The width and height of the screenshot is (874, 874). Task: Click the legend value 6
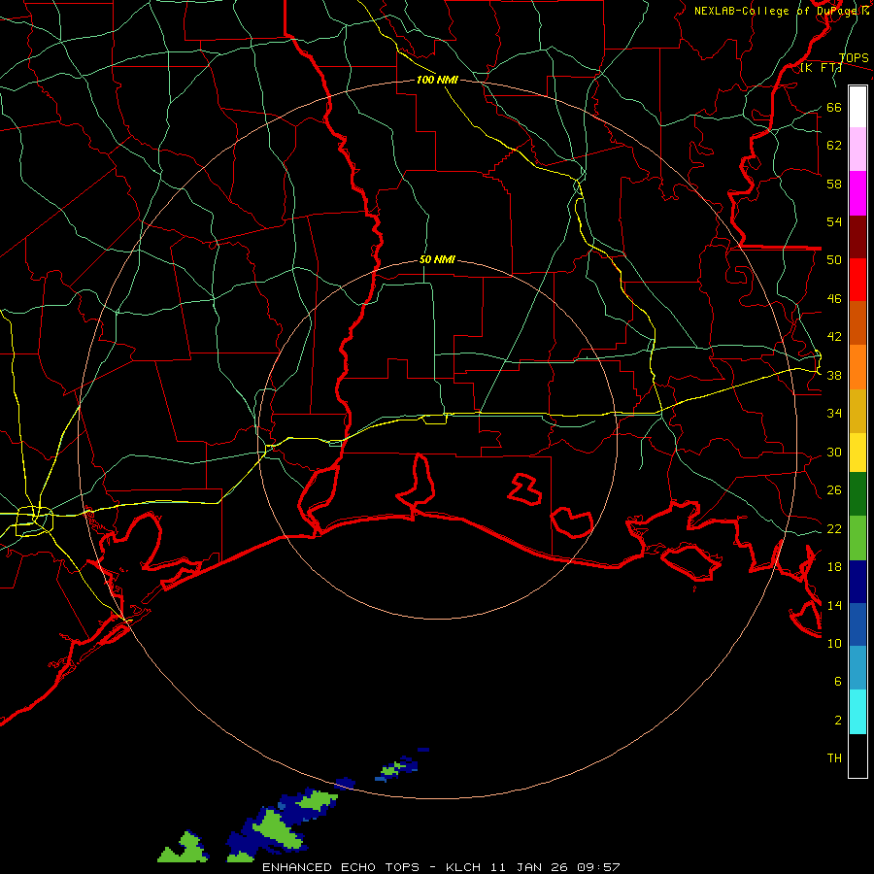(x=837, y=682)
